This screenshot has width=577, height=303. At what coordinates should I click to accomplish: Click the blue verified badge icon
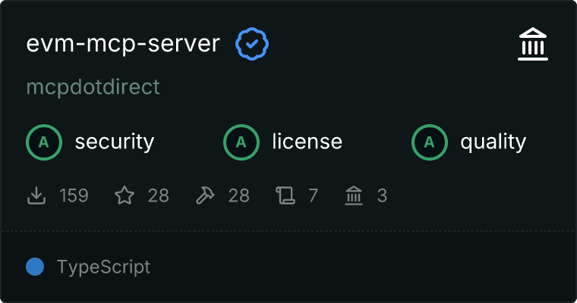(251, 44)
